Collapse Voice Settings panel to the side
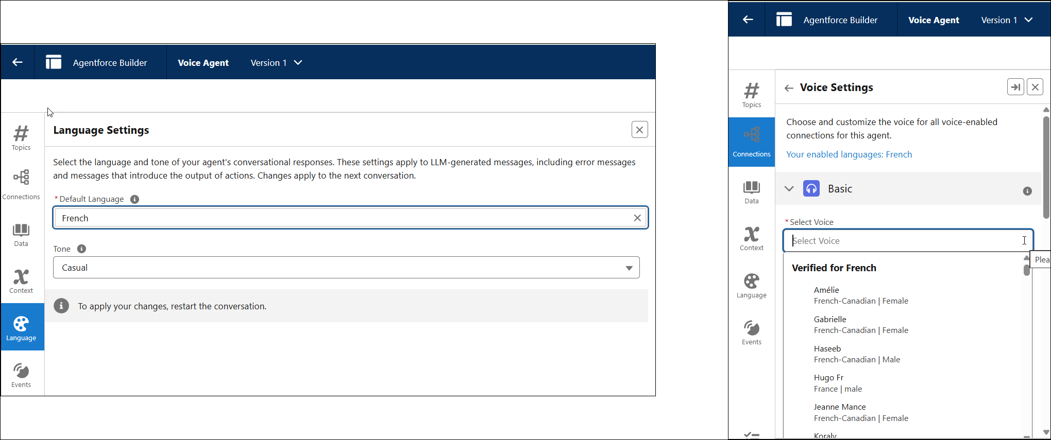 pyautogui.click(x=1015, y=87)
